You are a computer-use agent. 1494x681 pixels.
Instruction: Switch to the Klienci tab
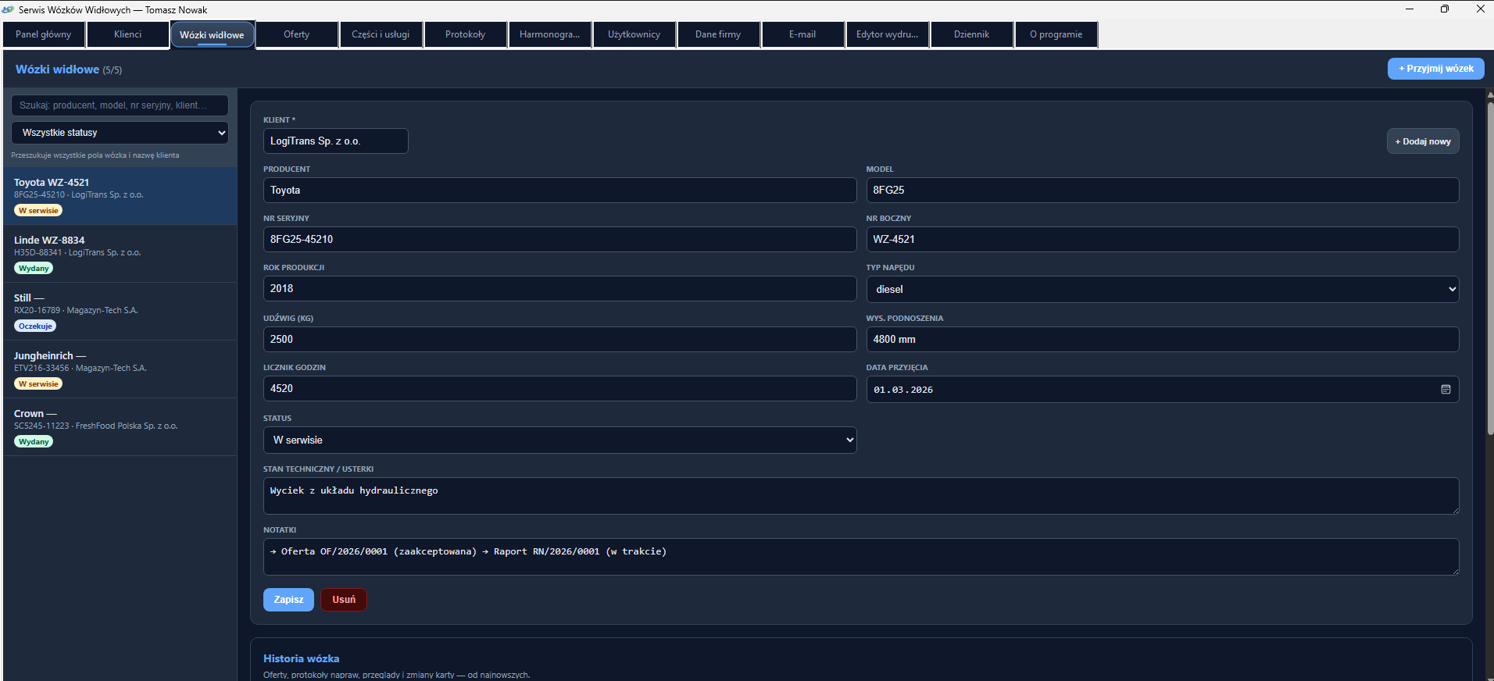point(128,34)
